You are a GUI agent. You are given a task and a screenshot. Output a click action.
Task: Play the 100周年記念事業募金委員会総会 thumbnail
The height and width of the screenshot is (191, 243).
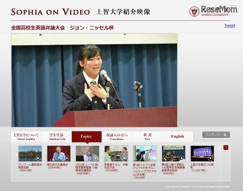coord(174,153)
